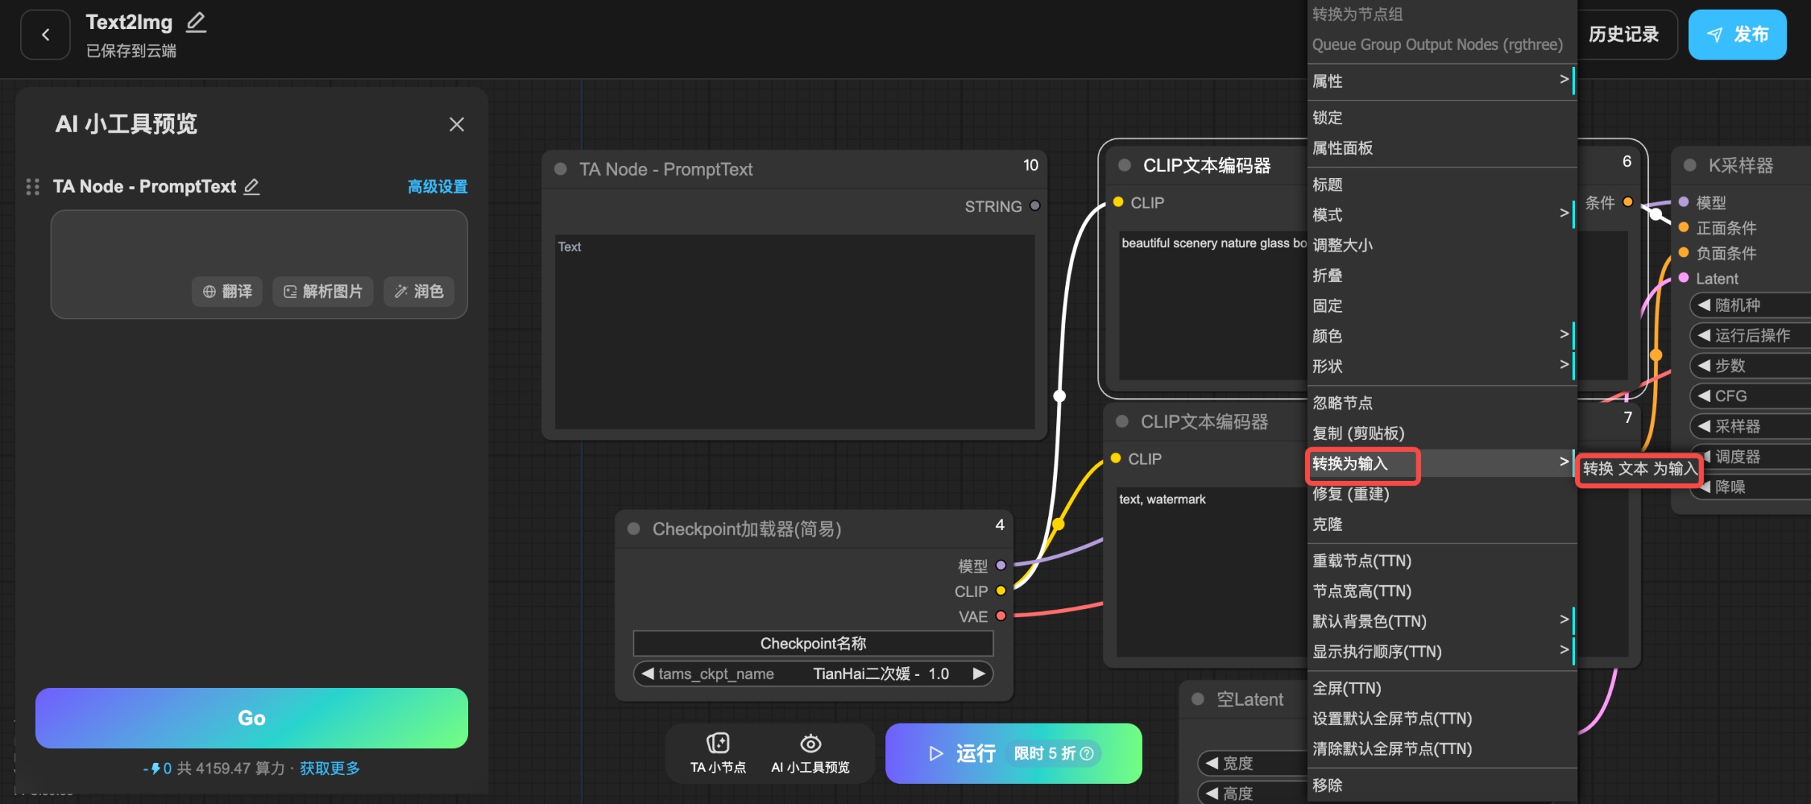Screen dimensions: 1811x804
Task: Click next arrow on tams_ckpt_name selector
Action: (x=979, y=674)
